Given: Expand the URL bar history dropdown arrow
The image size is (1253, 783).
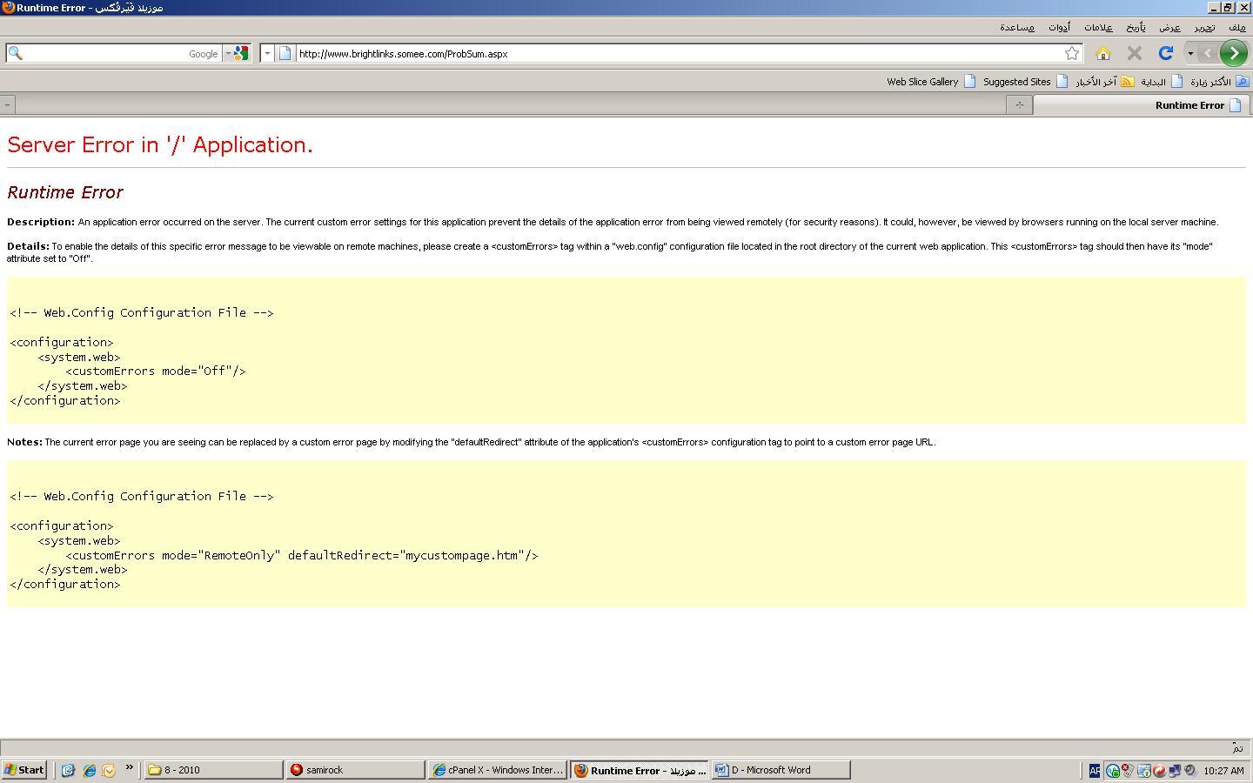Looking at the screenshot, I should tap(267, 53).
